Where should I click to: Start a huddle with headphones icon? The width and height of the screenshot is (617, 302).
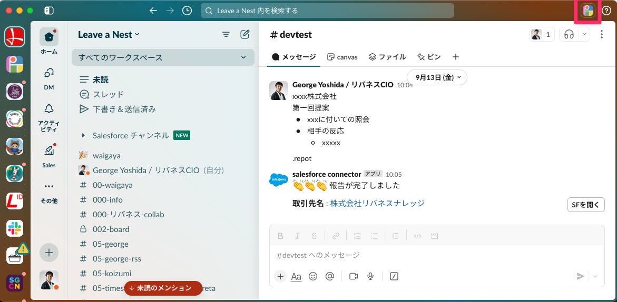point(569,35)
